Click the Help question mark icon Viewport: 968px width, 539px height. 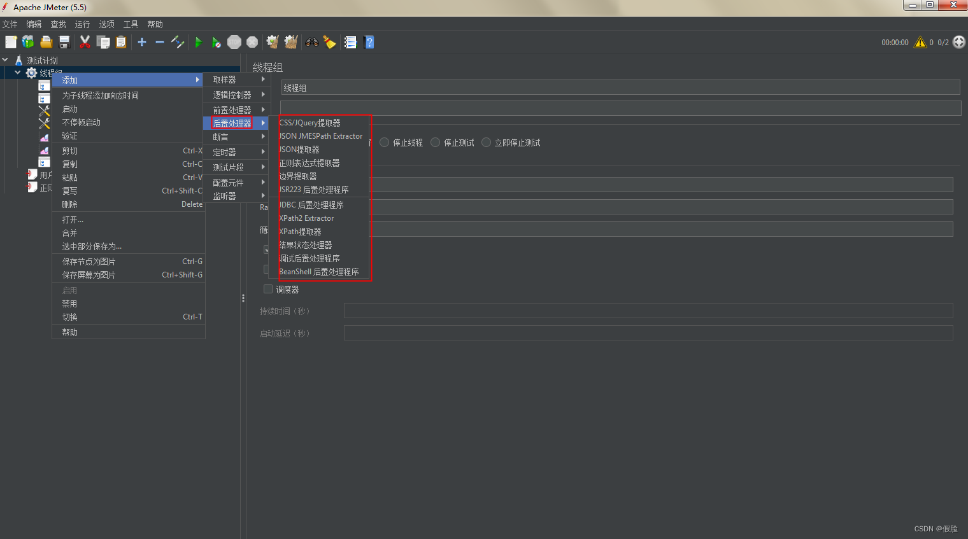click(x=369, y=42)
